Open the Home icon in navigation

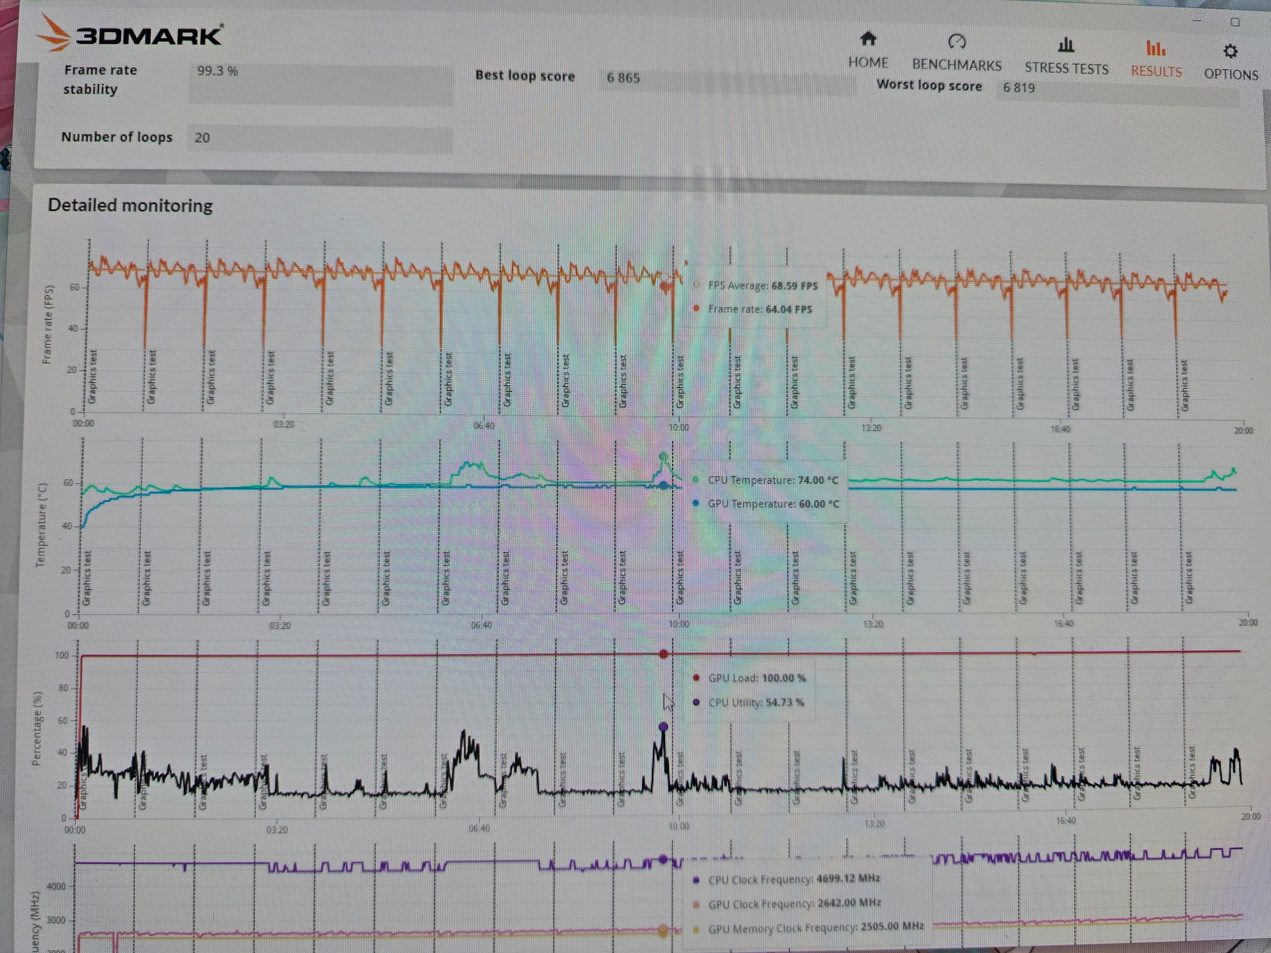pos(868,39)
